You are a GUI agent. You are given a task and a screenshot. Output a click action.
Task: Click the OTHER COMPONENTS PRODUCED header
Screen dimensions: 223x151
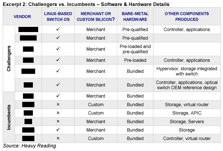(187, 17)
